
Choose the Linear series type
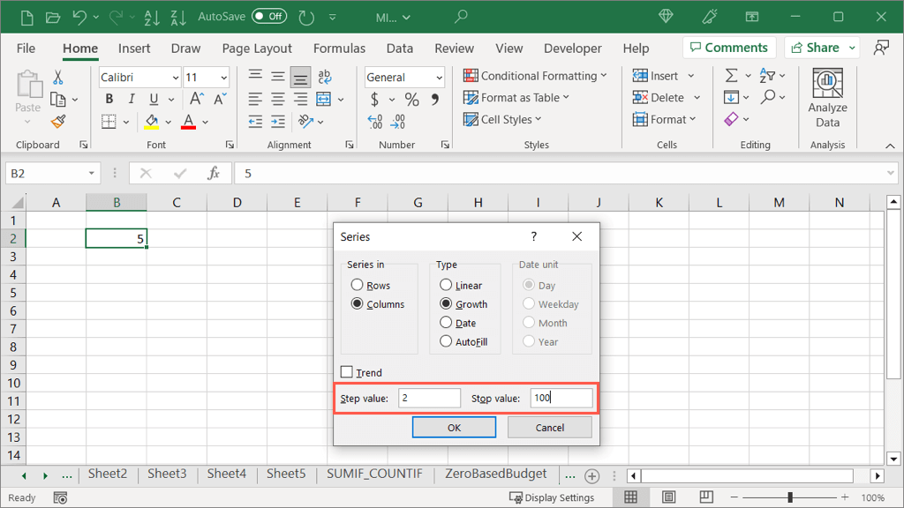446,285
